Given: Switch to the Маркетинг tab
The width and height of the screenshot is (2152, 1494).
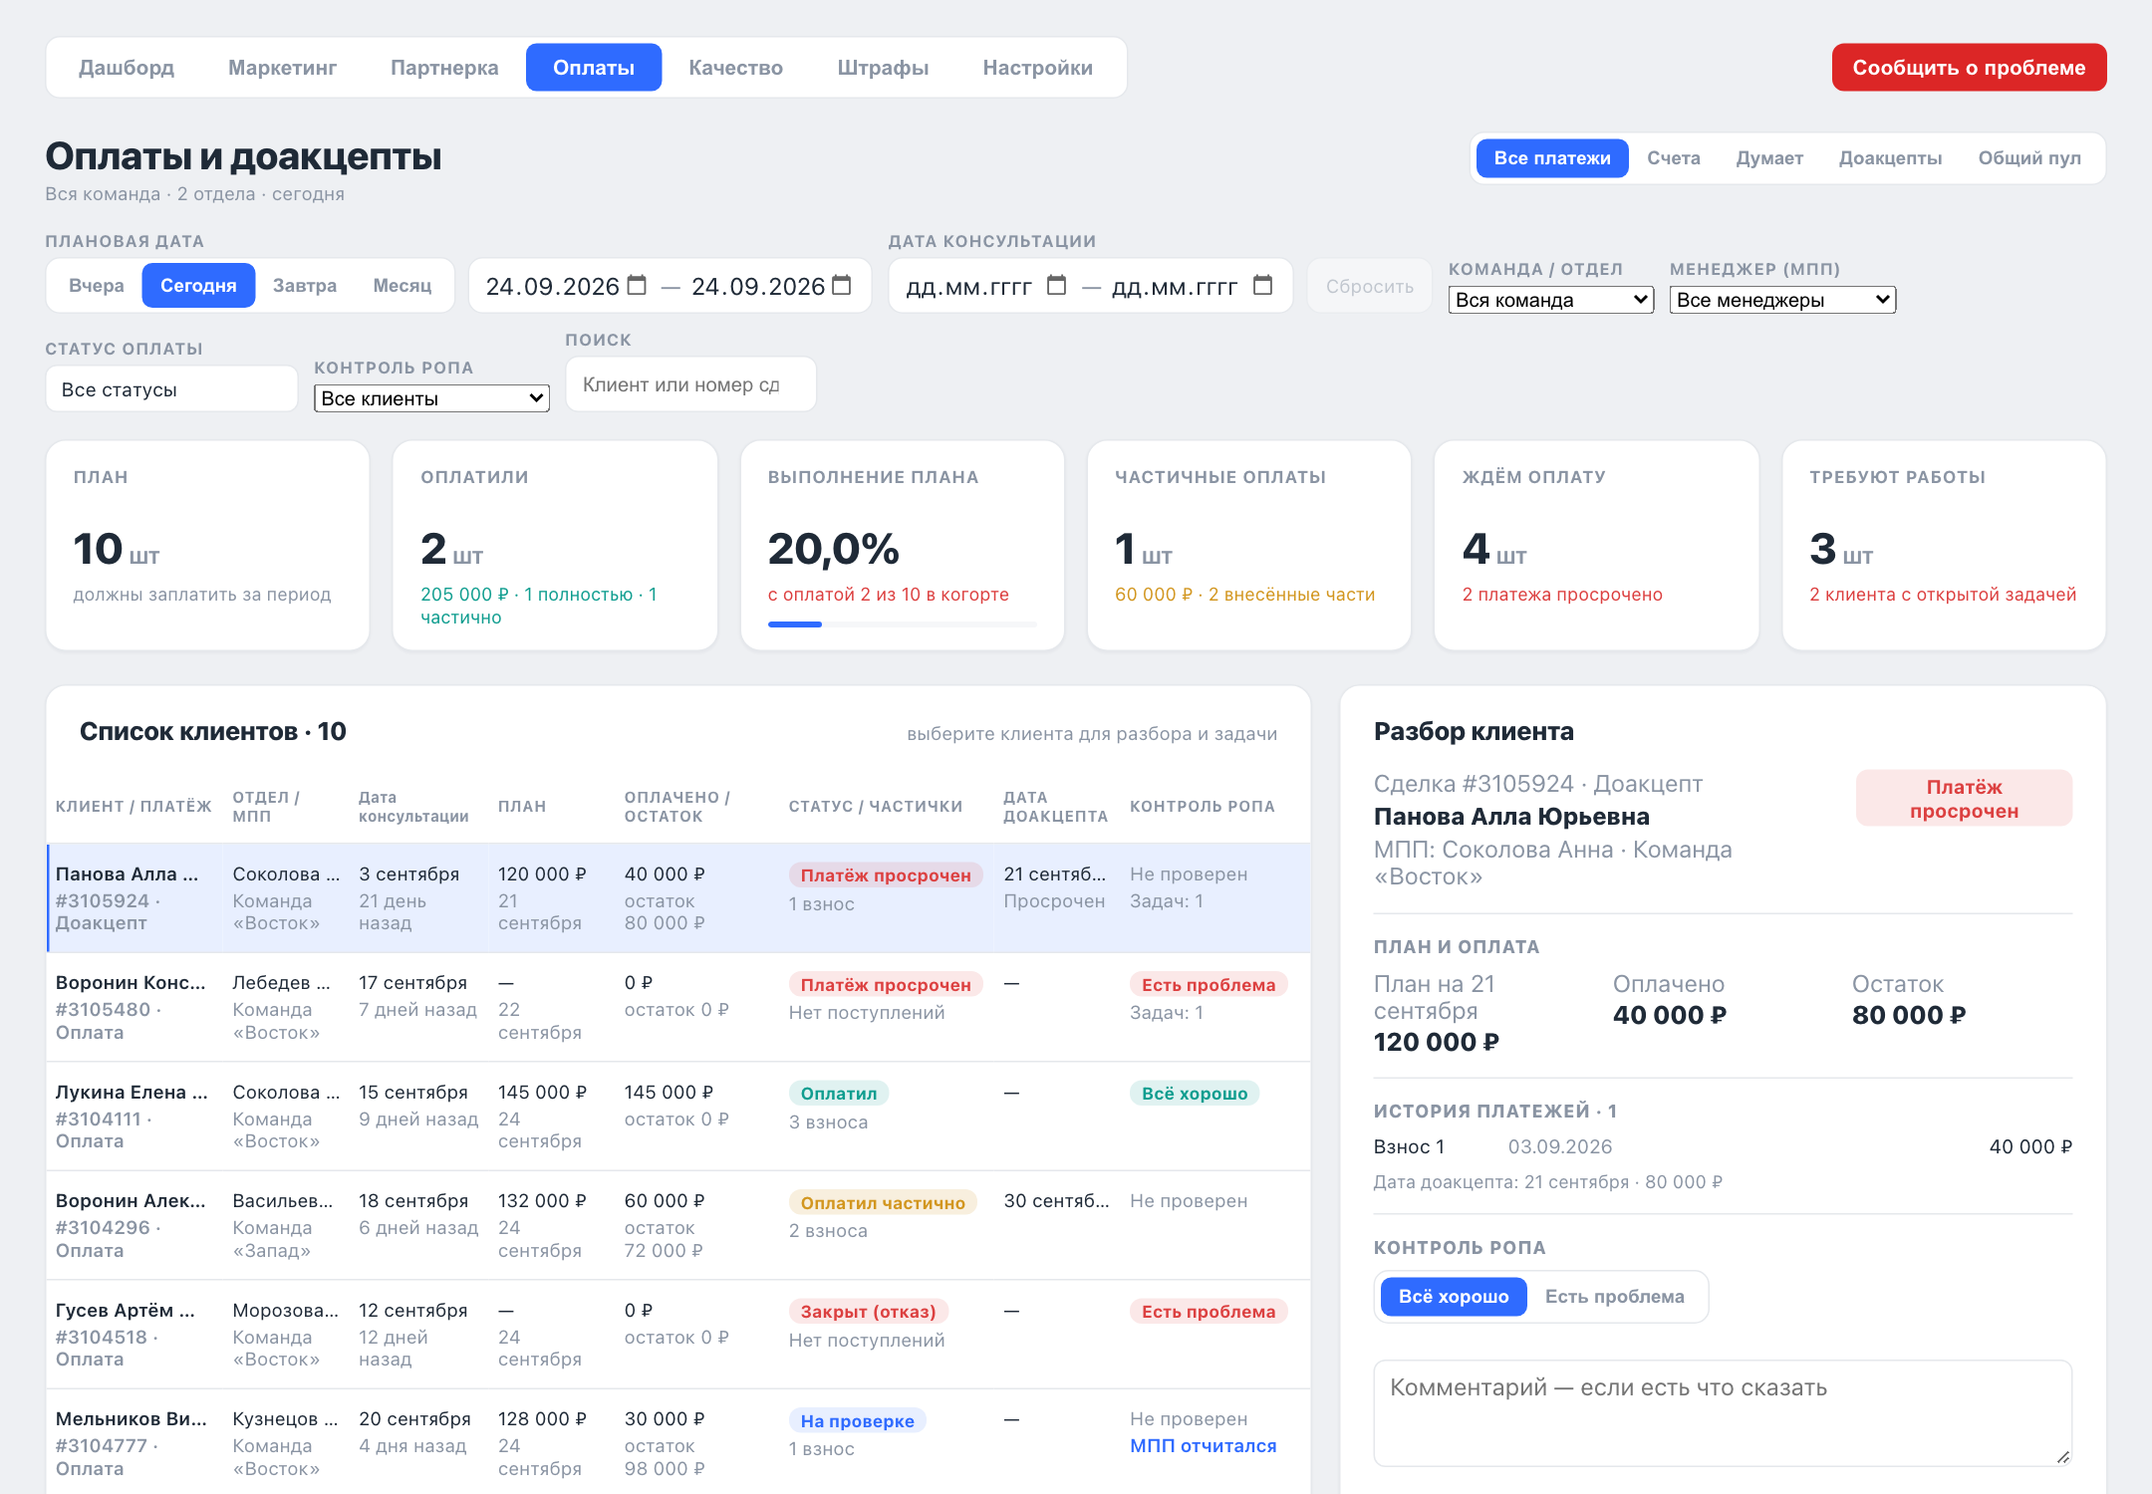Looking at the screenshot, I should (282, 68).
